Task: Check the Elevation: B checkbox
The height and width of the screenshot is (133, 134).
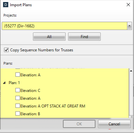Action: [x=18, y=114]
